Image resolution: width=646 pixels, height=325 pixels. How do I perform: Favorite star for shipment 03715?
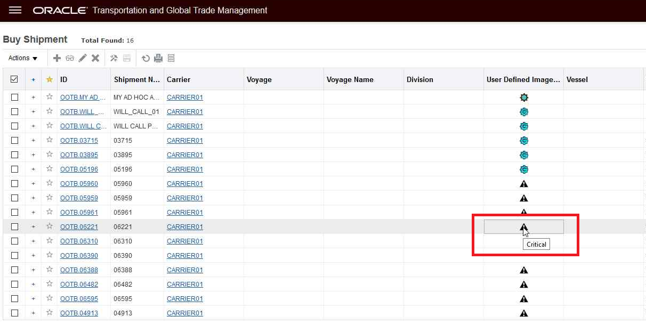pyautogui.click(x=50, y=140)
